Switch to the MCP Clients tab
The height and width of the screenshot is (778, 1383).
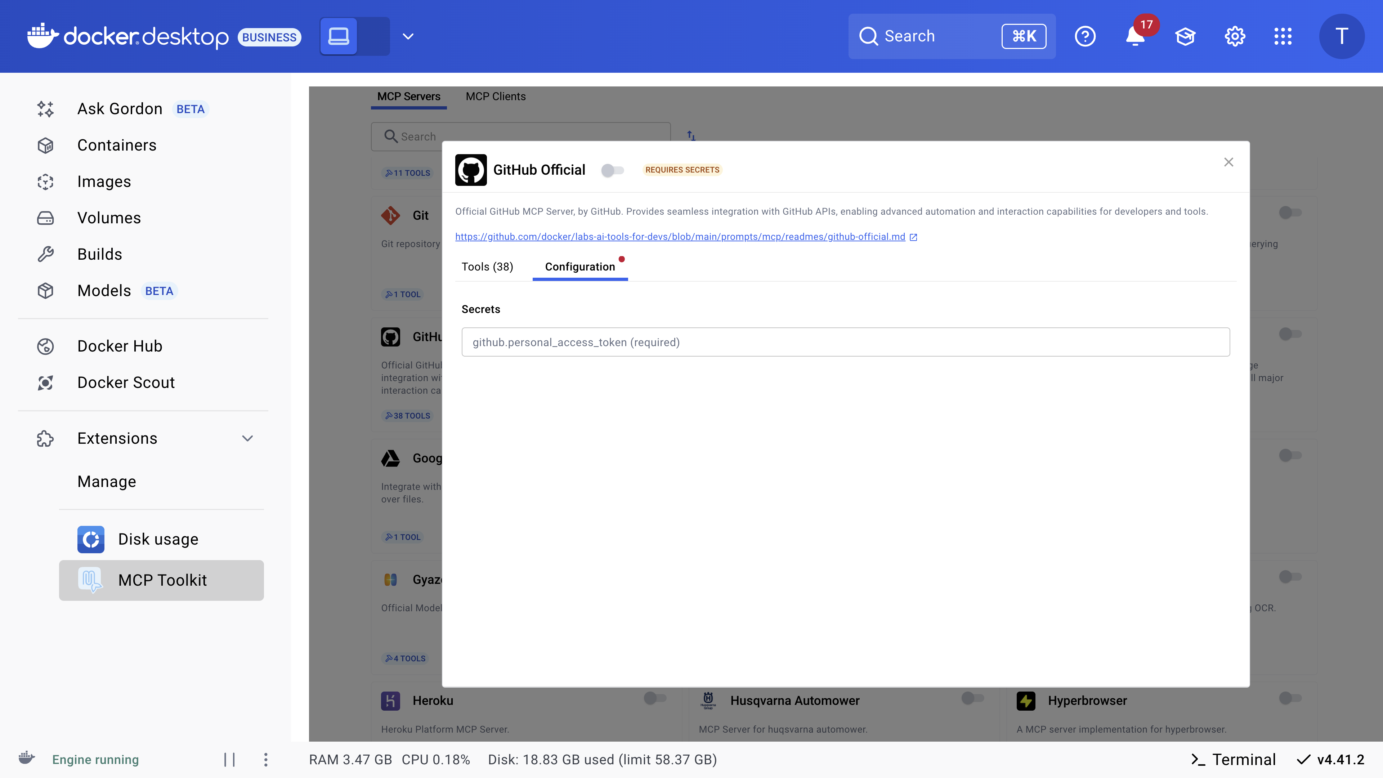click(496, 97)
